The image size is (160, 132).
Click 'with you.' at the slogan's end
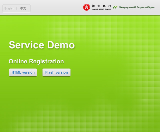tap(150, 7)
